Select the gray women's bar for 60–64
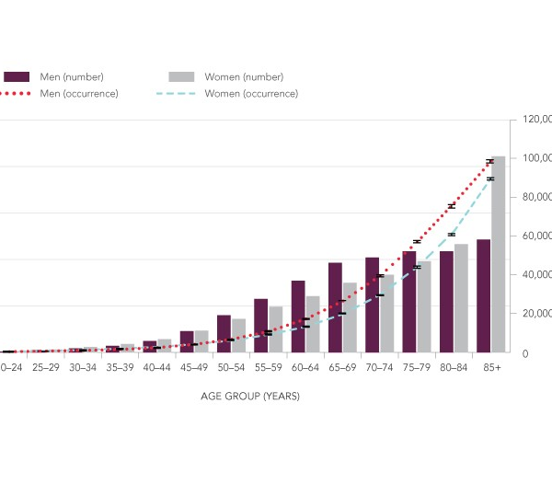 313,324
